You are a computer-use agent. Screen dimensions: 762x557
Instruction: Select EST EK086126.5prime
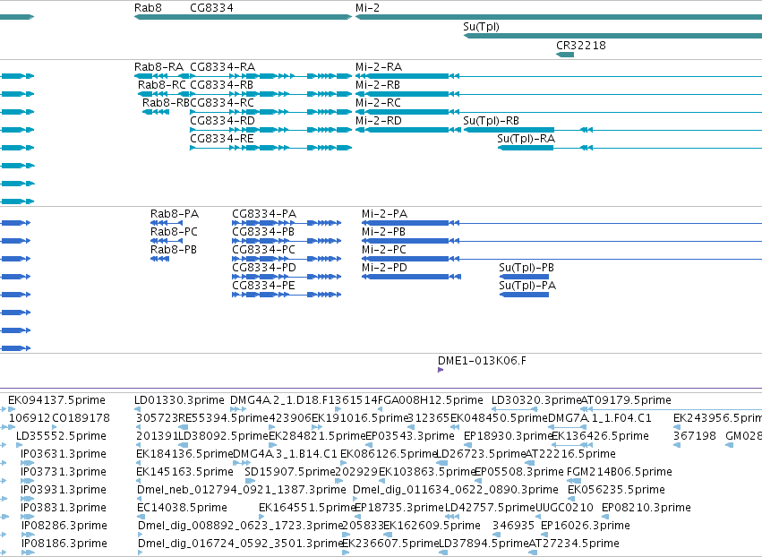[389, 454]
